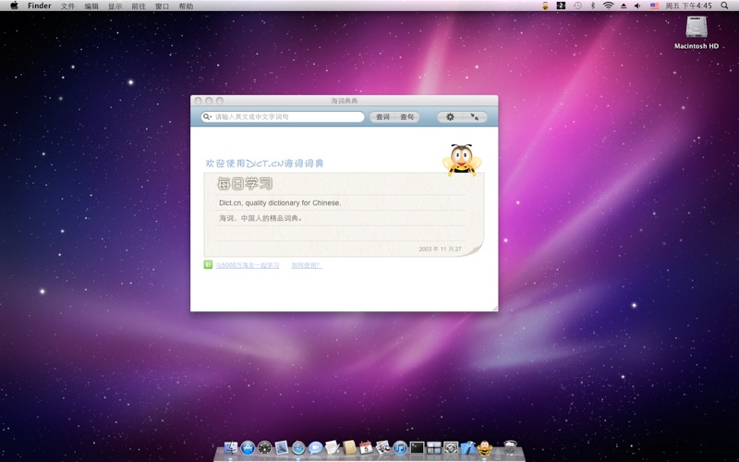Open Terminal from the Dock
This screenshot has width=739, height=462.
(417, 448)
